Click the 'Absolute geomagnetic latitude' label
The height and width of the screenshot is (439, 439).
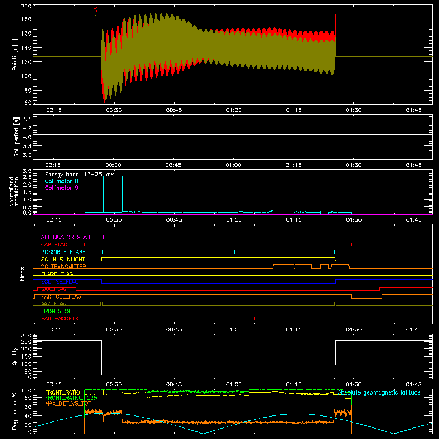click(x=379, y=392)
